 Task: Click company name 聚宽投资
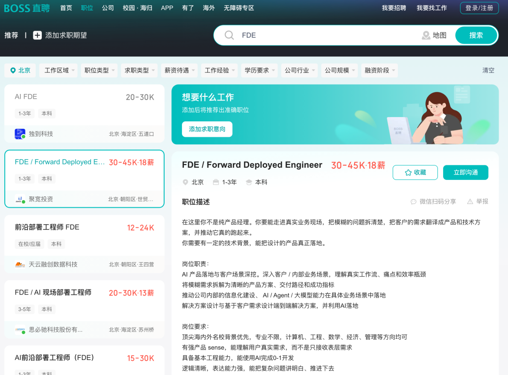pos(41,199)
